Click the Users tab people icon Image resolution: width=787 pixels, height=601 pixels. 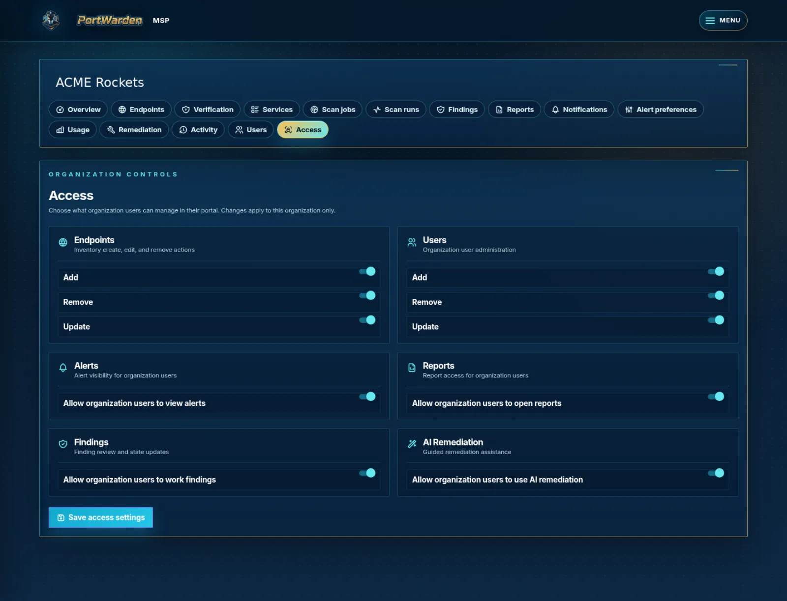[239, 130]
